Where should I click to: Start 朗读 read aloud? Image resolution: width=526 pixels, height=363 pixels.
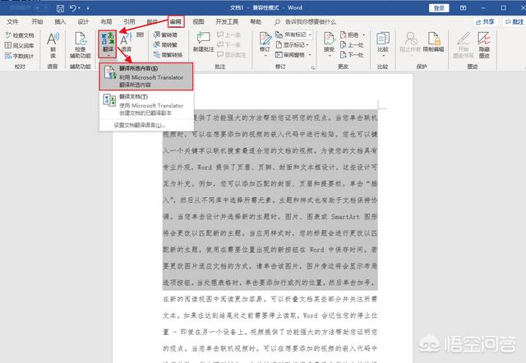[x=53, y=45]
